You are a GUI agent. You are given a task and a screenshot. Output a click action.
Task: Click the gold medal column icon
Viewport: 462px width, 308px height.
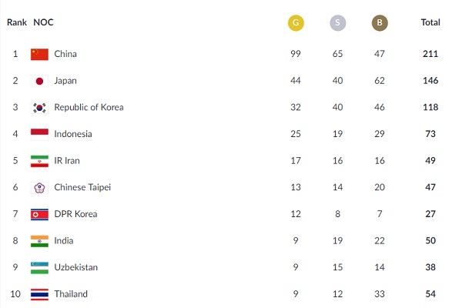tap(294, 23)
